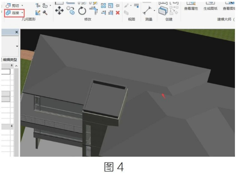Click the 查看属性 button
The image size is (241, 174).
click(191, 6)
